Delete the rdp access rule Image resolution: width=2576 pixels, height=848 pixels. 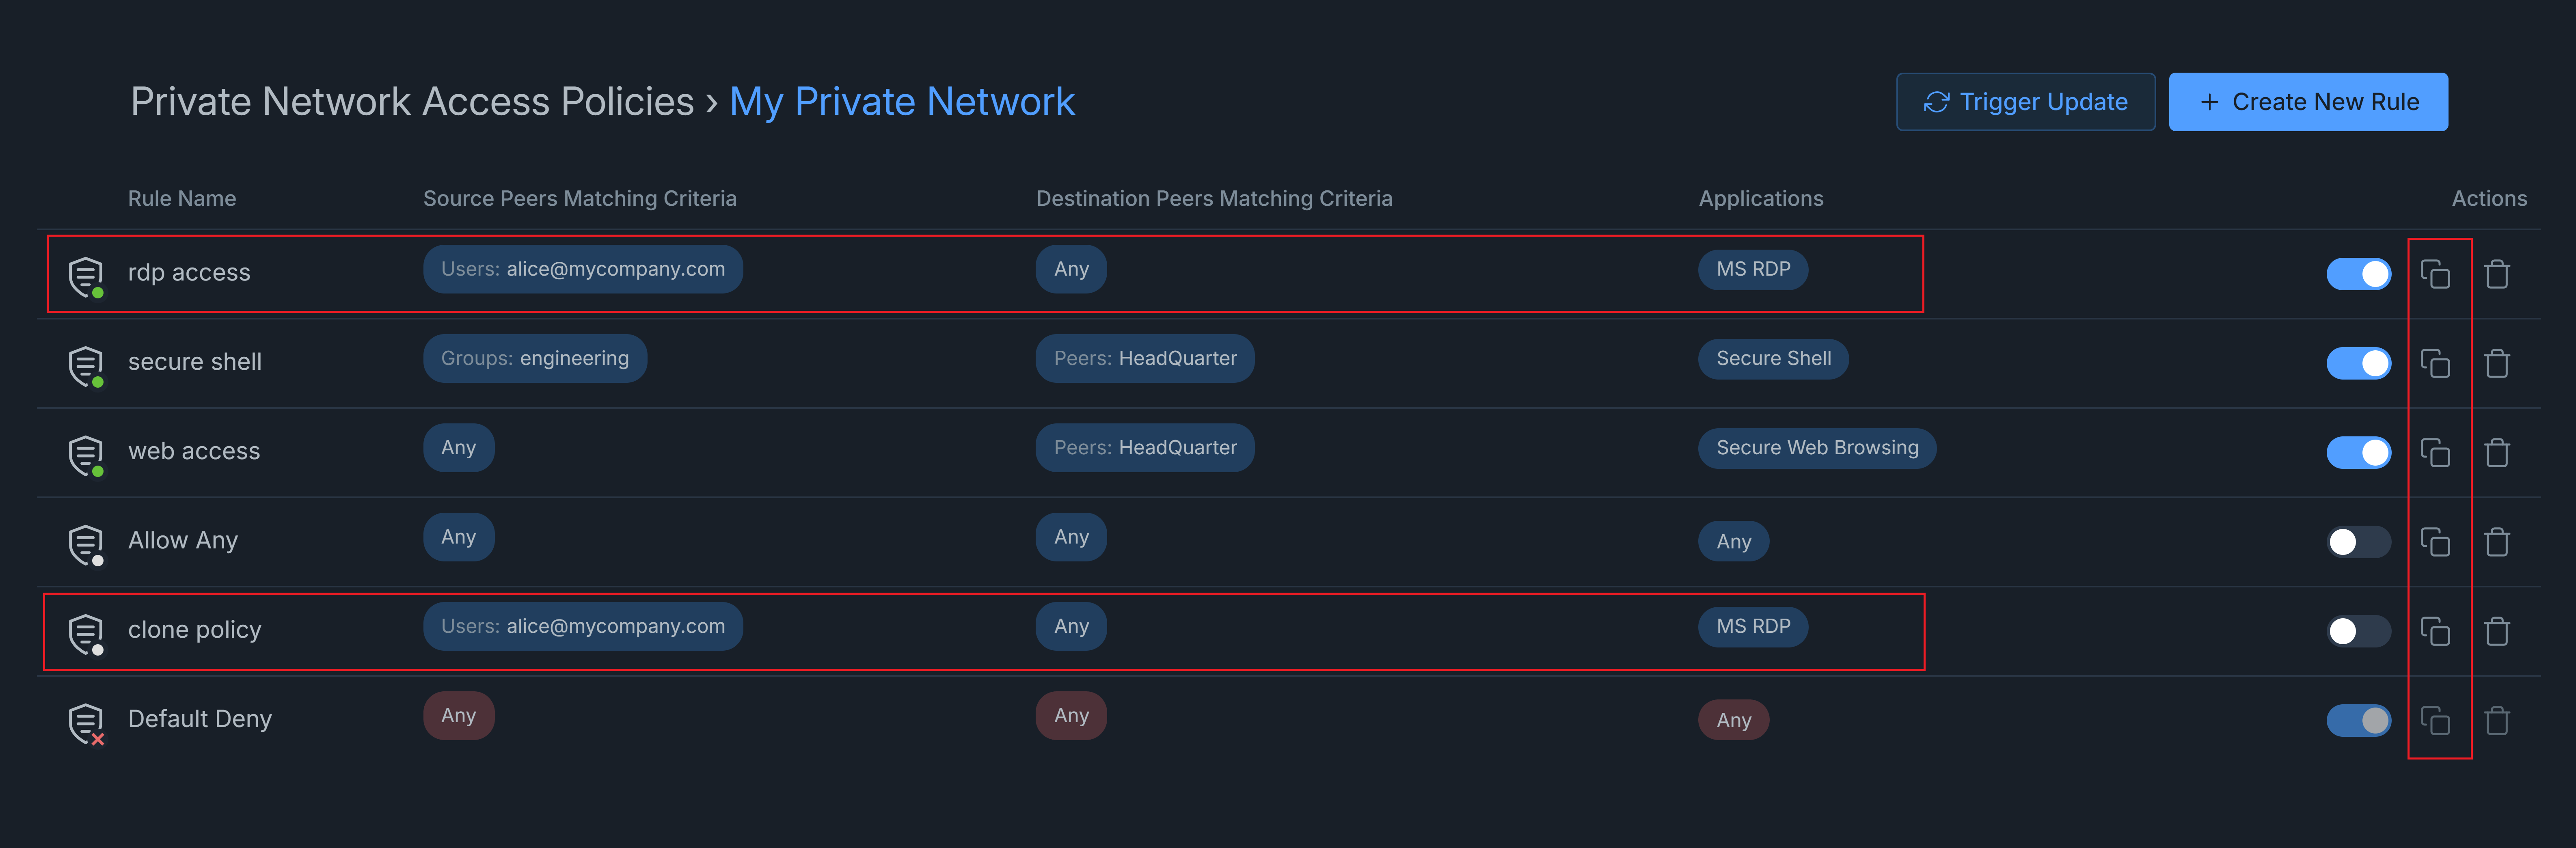coord(2497,274)
